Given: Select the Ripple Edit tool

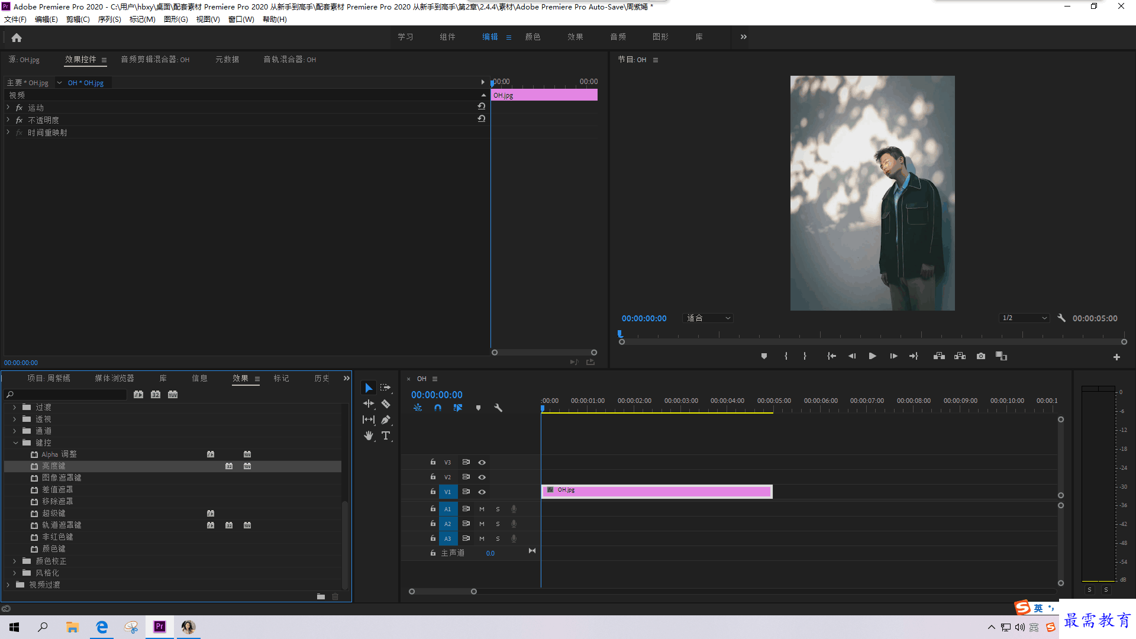Looking at the screenshot, I should pos(369,404).
